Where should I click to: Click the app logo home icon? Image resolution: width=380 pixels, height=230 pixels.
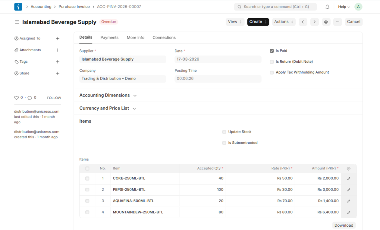pyautogui.click(x=18, y=7)
